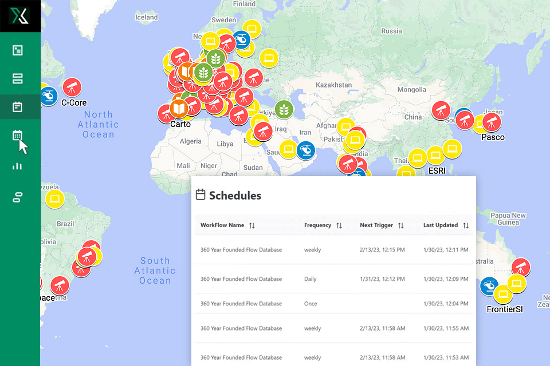Click the yellow laptop marker above FrontierSI label
This screenshot has width=550, height=366.
[503, 294]
